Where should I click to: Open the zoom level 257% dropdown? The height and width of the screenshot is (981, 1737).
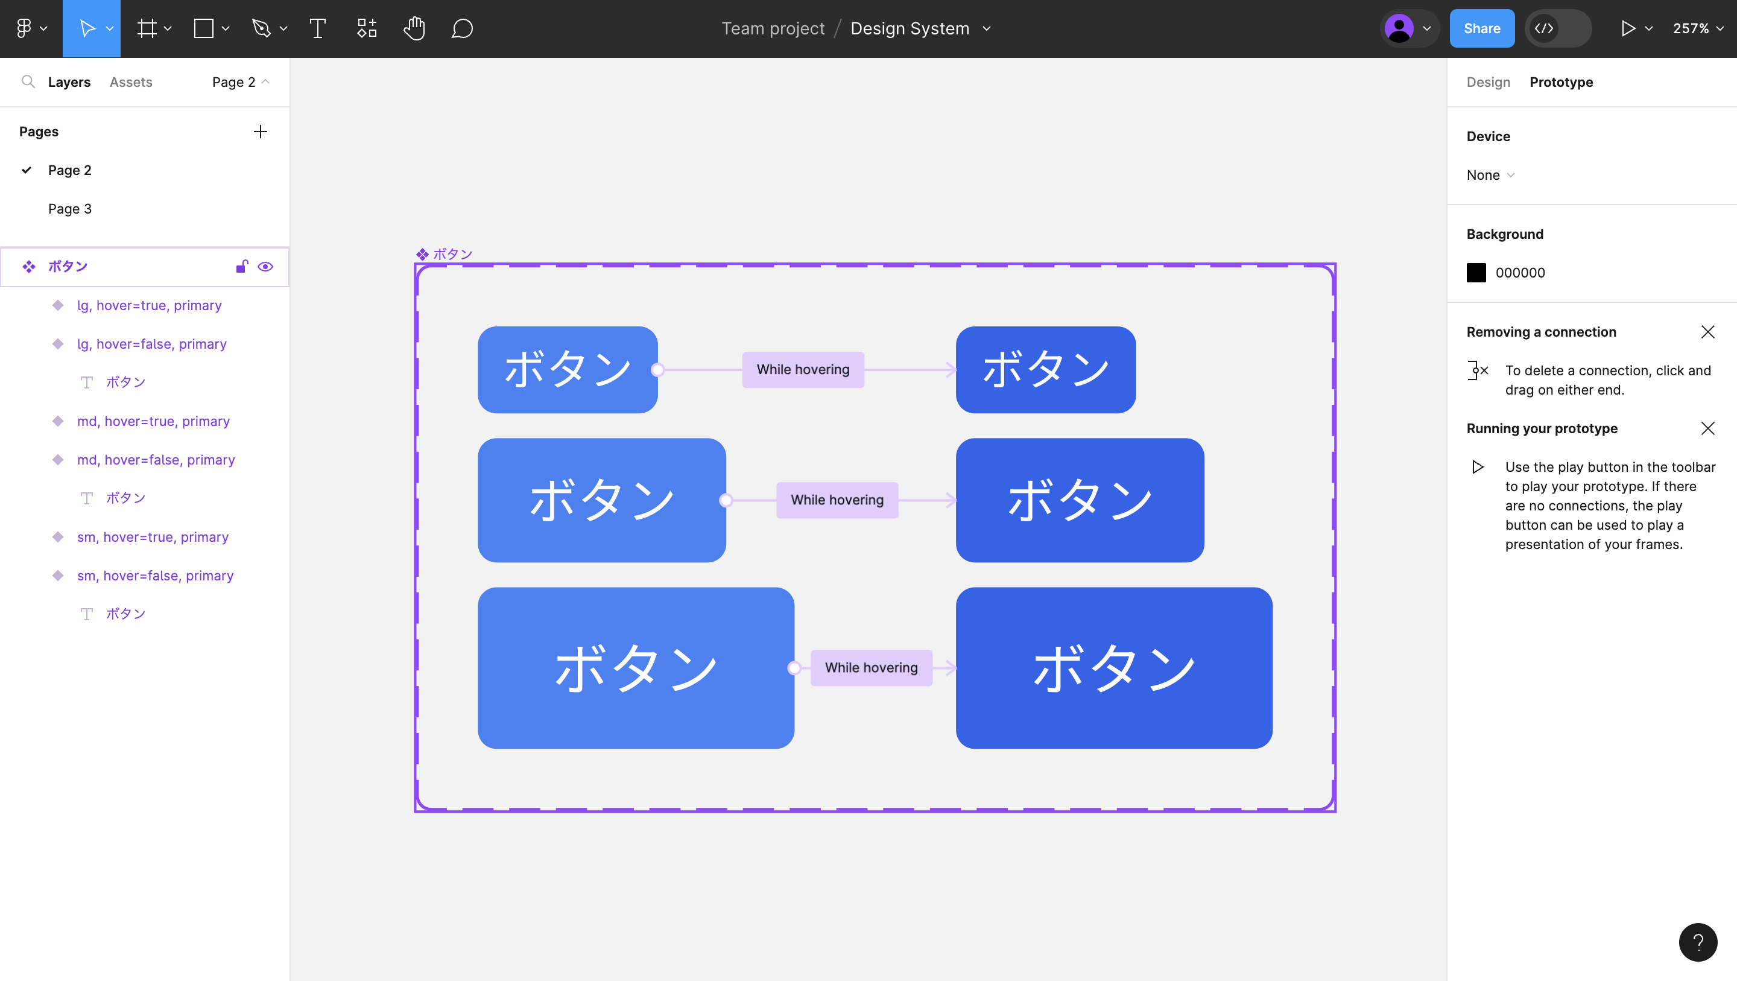pos(1697,28)
